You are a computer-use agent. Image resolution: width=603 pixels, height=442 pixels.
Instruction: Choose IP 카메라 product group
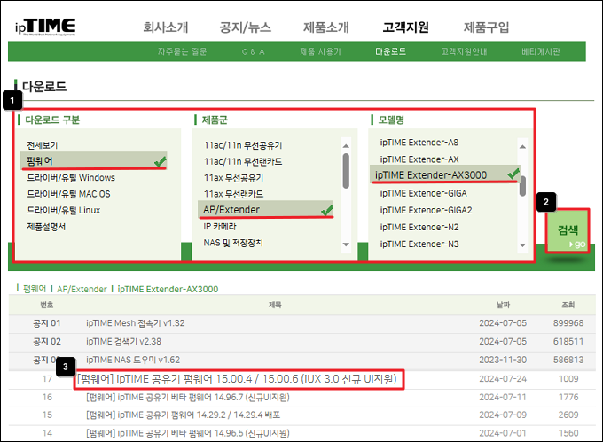220,227
